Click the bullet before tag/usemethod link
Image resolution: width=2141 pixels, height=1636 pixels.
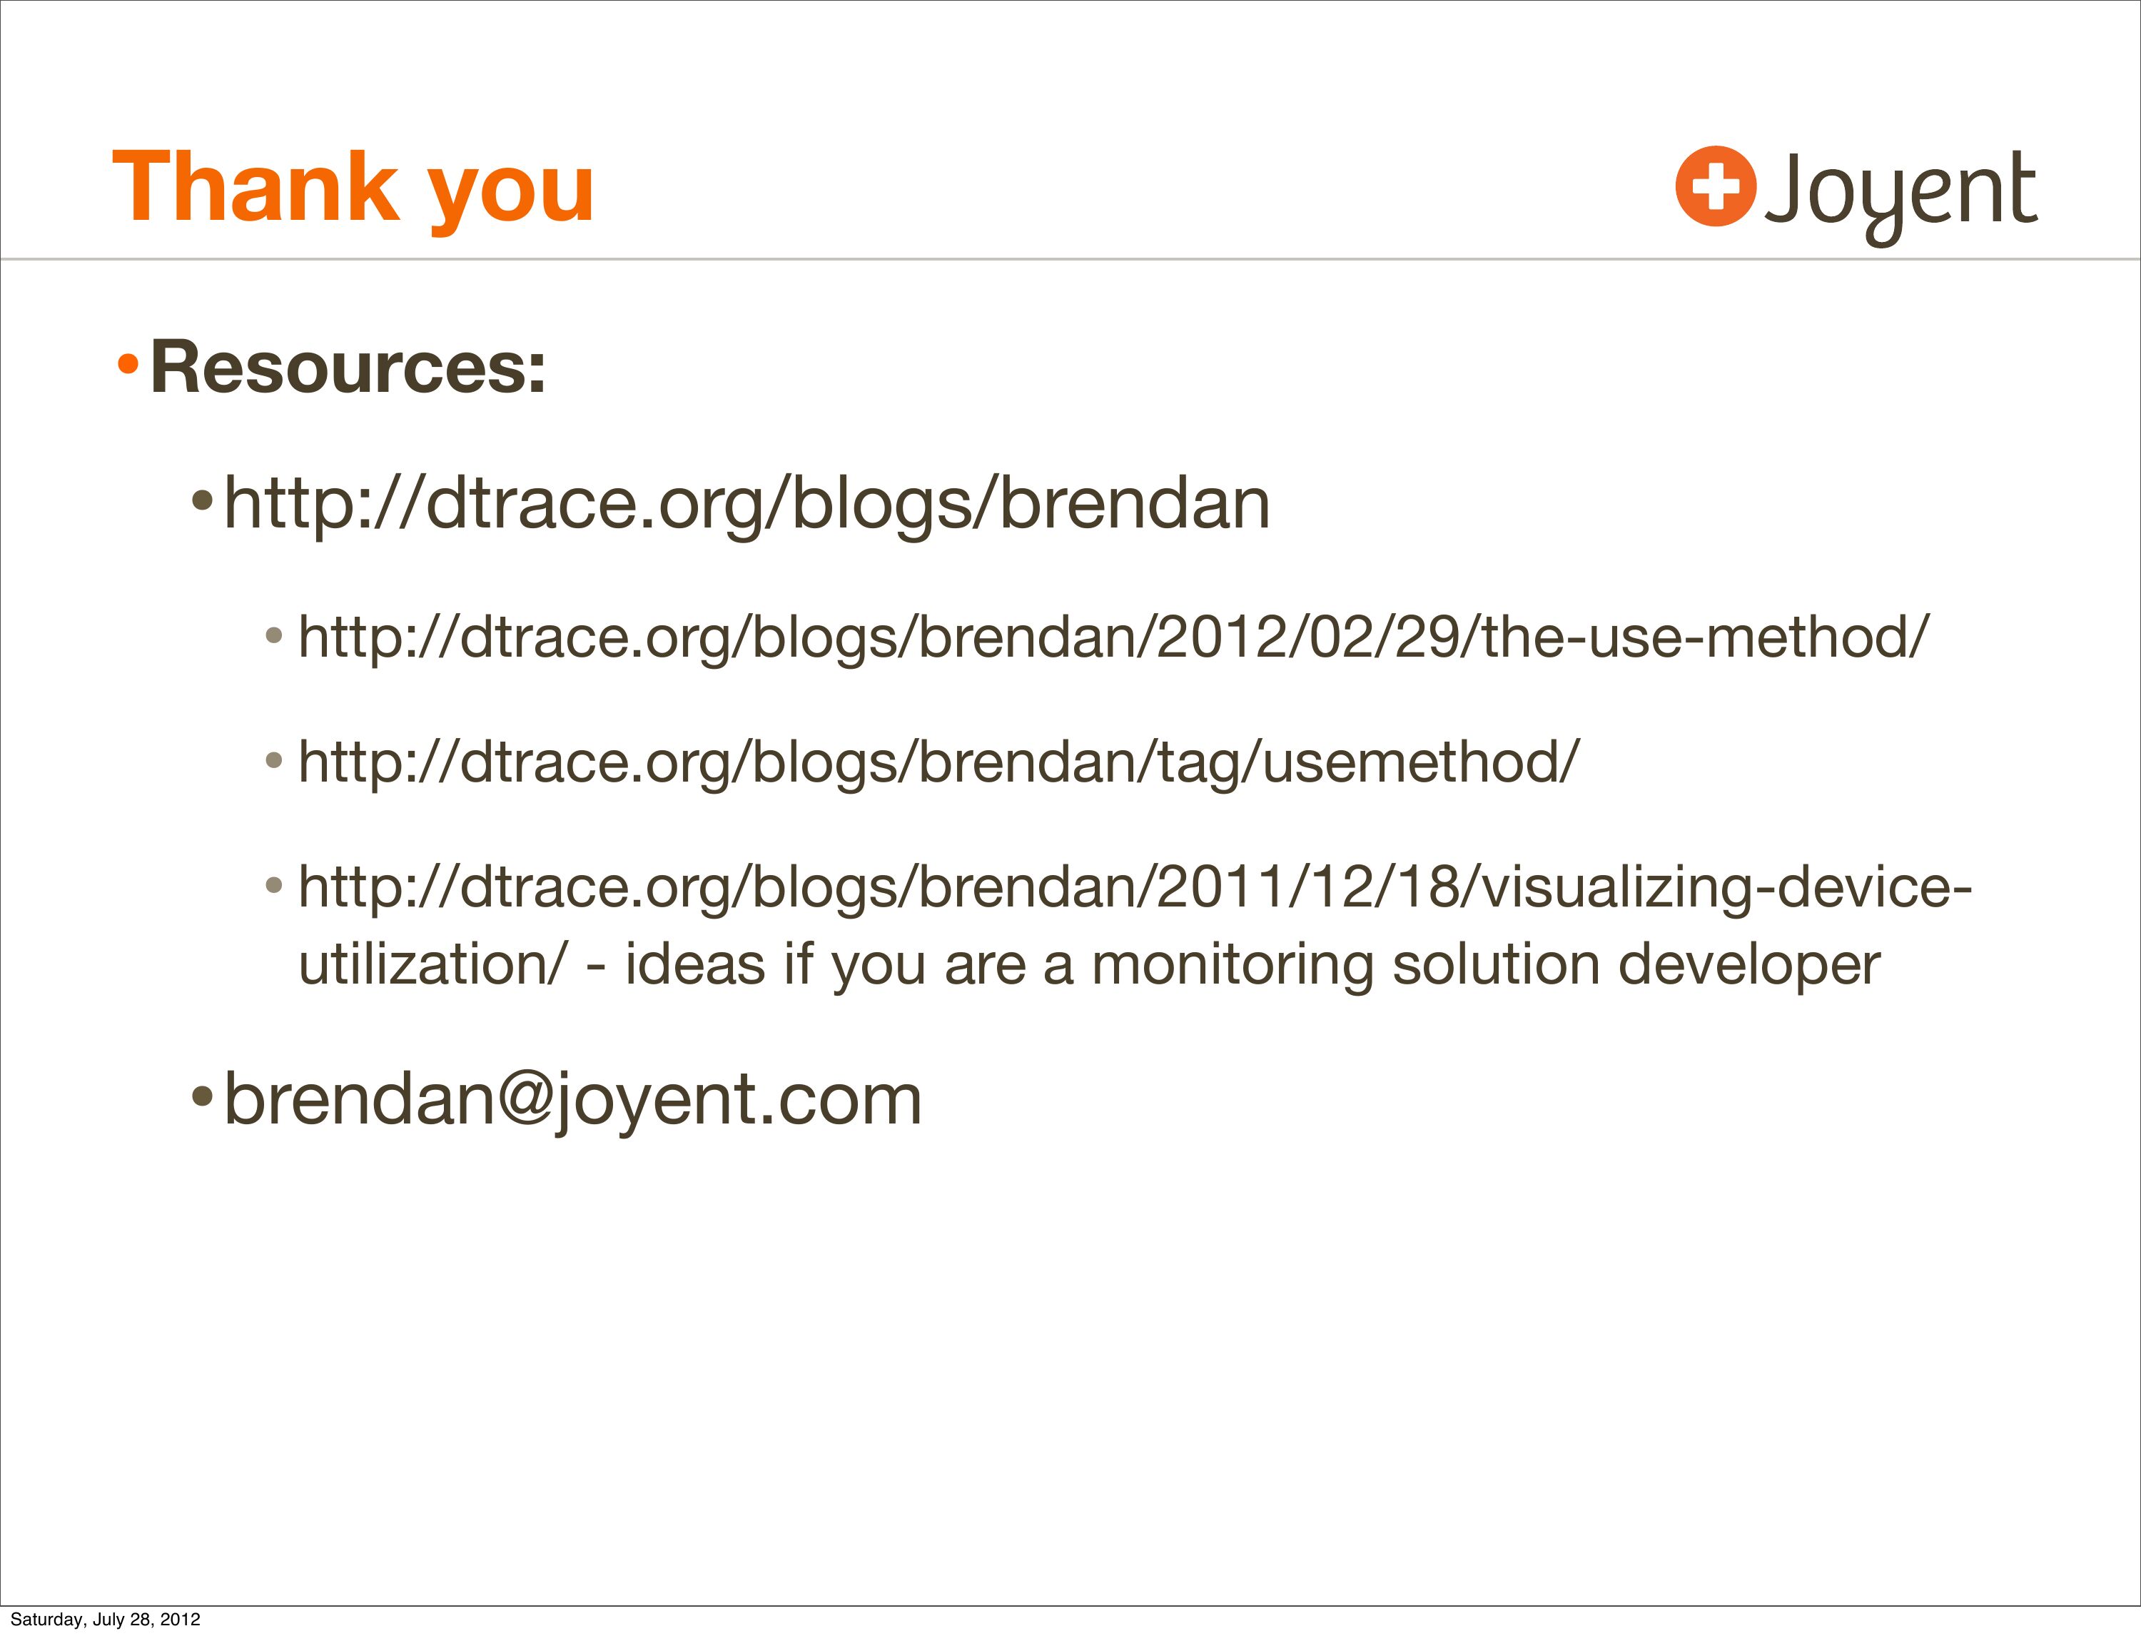click(273, 761)
